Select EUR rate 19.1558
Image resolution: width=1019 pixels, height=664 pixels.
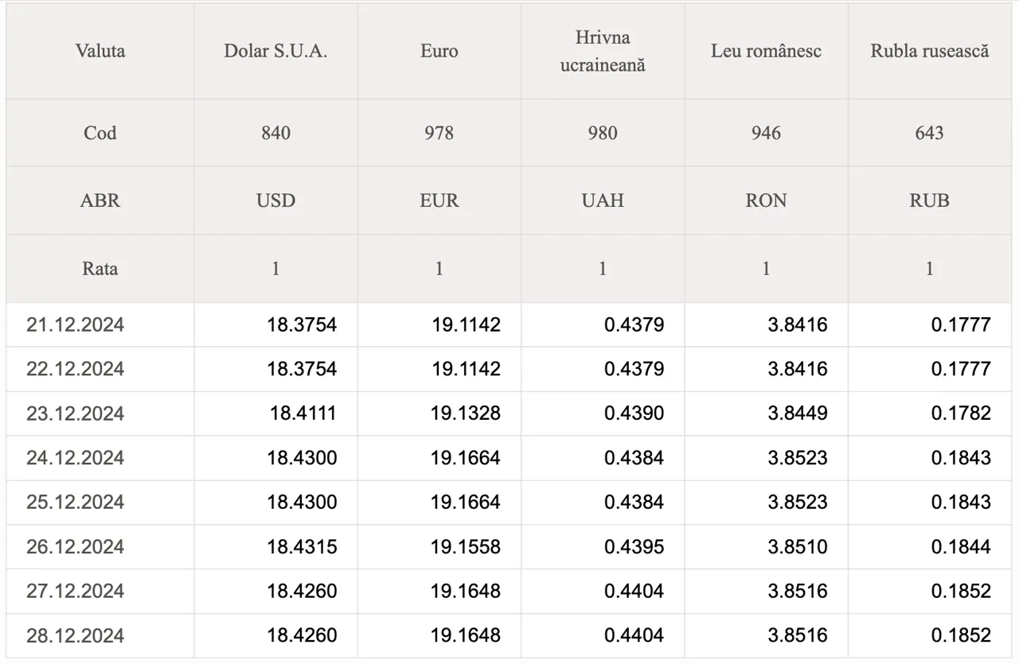click(x=466, y=547)
